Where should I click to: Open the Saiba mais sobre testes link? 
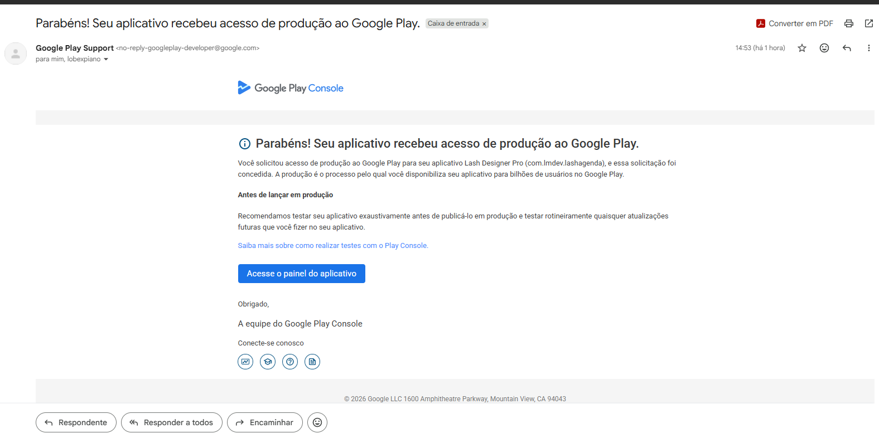[x=333, y=246]
